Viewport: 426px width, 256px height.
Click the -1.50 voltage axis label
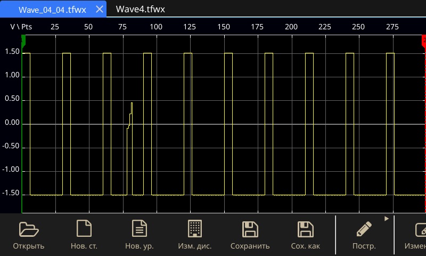(x=11, y=193)
